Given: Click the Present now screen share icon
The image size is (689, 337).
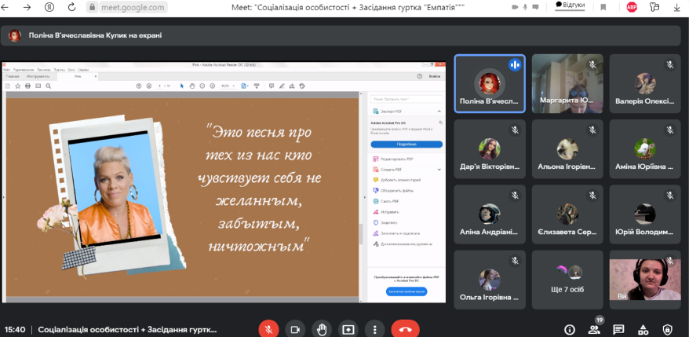Looking at the screenshot, I should pos(348,329).
